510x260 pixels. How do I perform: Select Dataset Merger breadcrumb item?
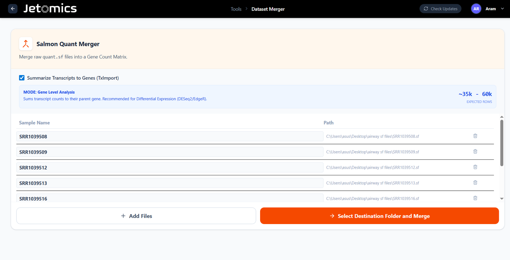pos(268,9)
